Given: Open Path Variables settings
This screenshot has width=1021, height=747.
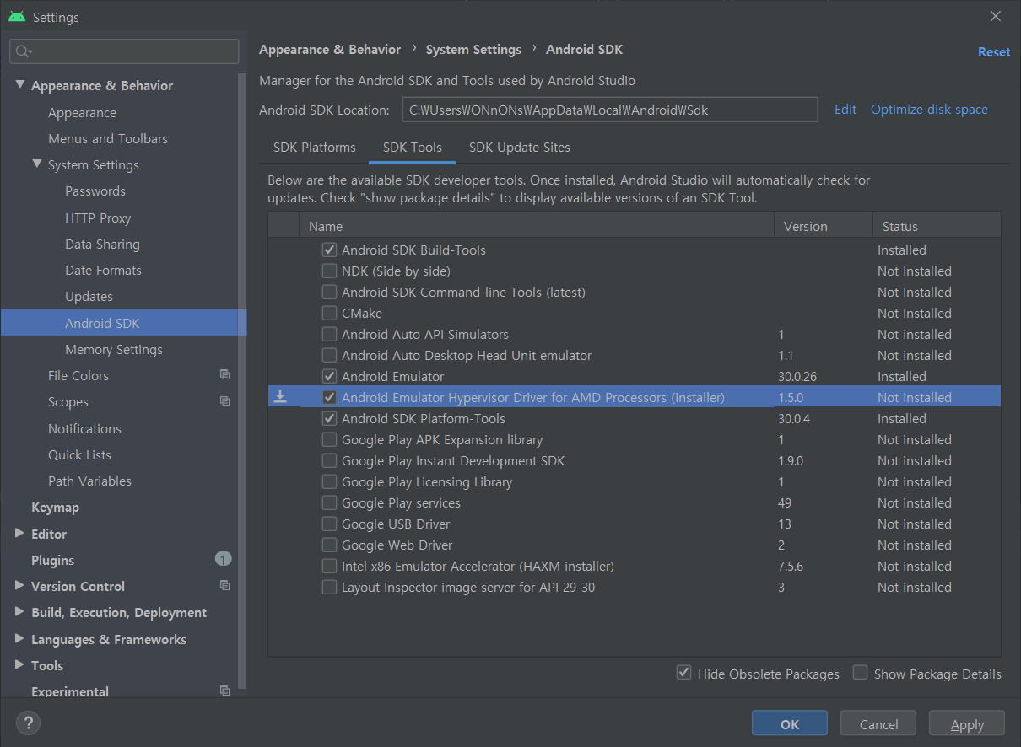Looking at the screenshot, I should 89,481.
